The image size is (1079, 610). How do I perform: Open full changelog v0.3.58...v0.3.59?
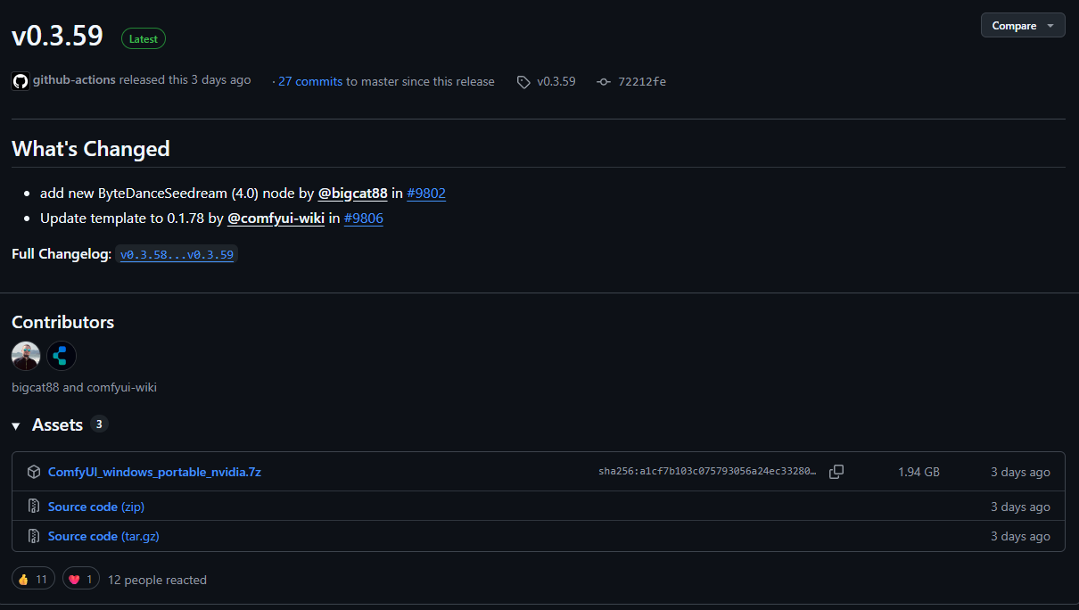[177, 254]
